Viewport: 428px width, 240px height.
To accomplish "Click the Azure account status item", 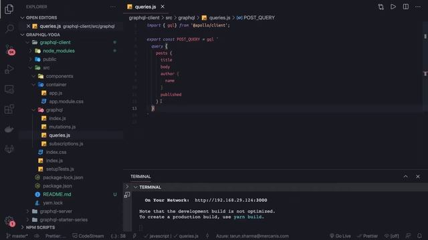I will (253, 236).
